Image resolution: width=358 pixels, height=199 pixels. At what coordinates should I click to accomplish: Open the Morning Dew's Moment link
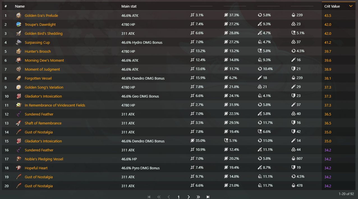pyautogui.click(x=44, y=60)
